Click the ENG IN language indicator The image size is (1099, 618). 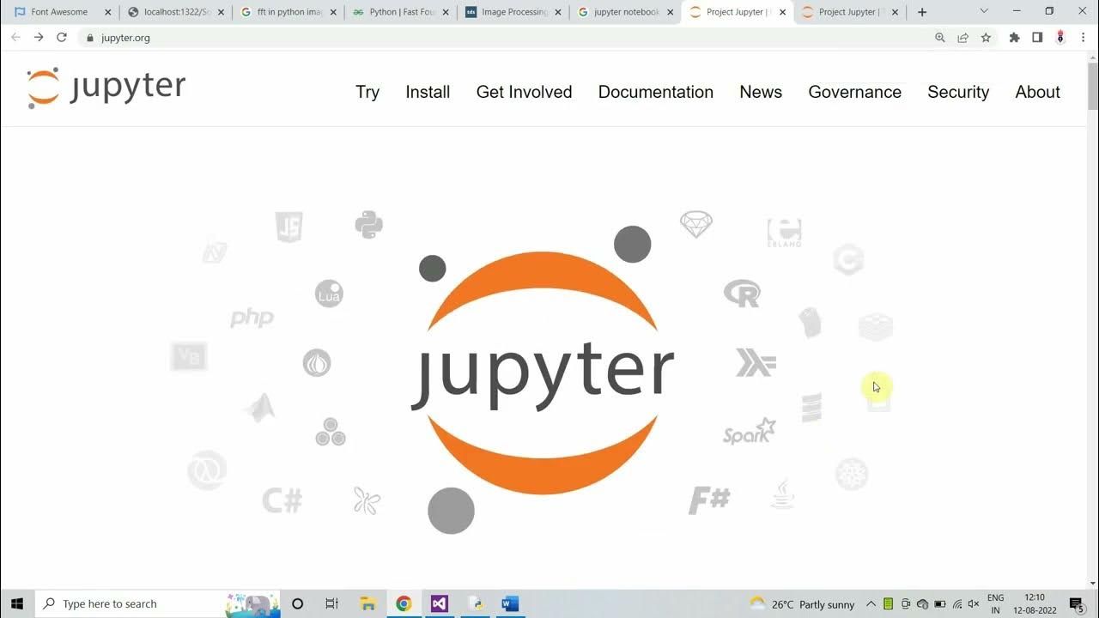tap(996, 603)
